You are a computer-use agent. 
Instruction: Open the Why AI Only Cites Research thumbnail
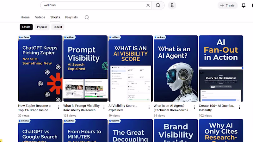coord(221,131)
